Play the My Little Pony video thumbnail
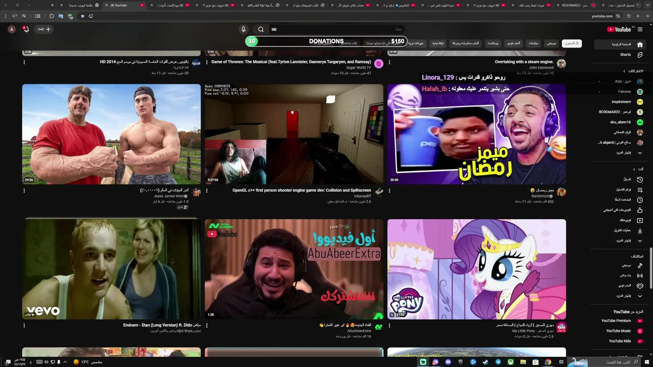Image resolution: width=653 pixels, height=367 pixels. pos(476,269)
